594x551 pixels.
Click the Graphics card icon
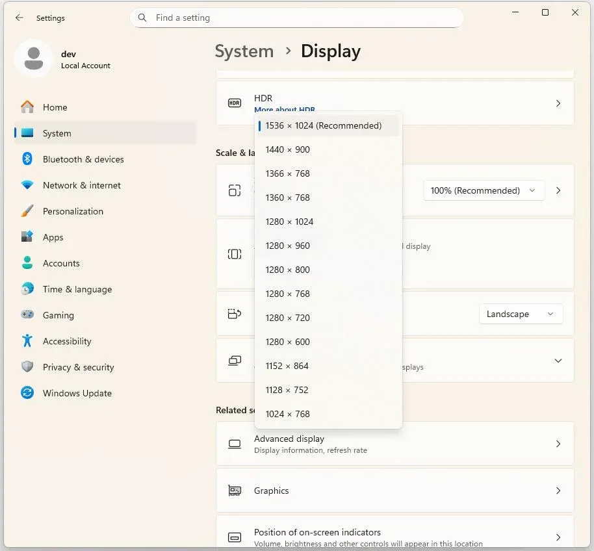(235, 491)
